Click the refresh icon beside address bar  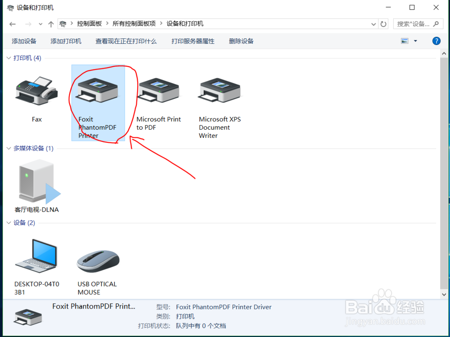(383, 24)
